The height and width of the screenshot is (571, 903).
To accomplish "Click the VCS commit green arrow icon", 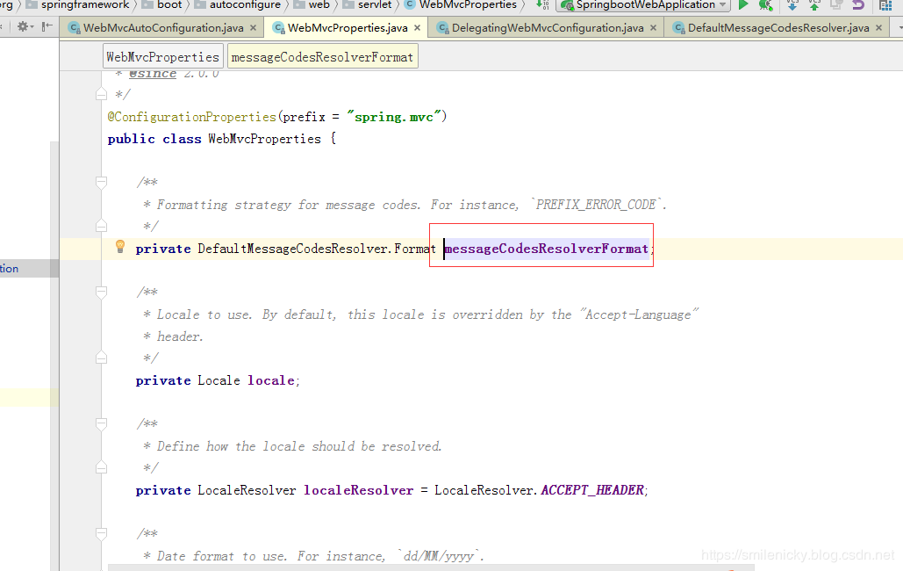I will [813, 4].
